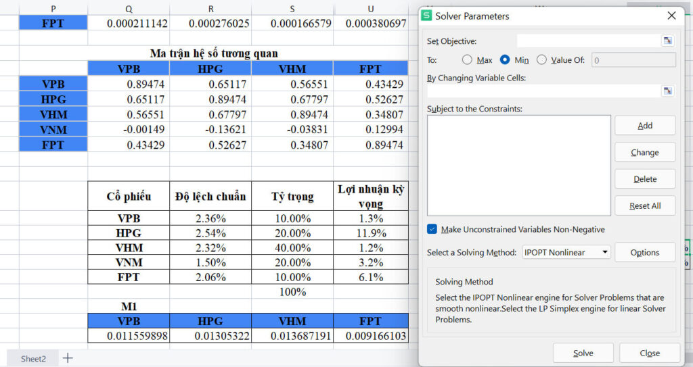Select the Max radio option
This screenshot has width=693, height=367.
[x=467, y=59]
